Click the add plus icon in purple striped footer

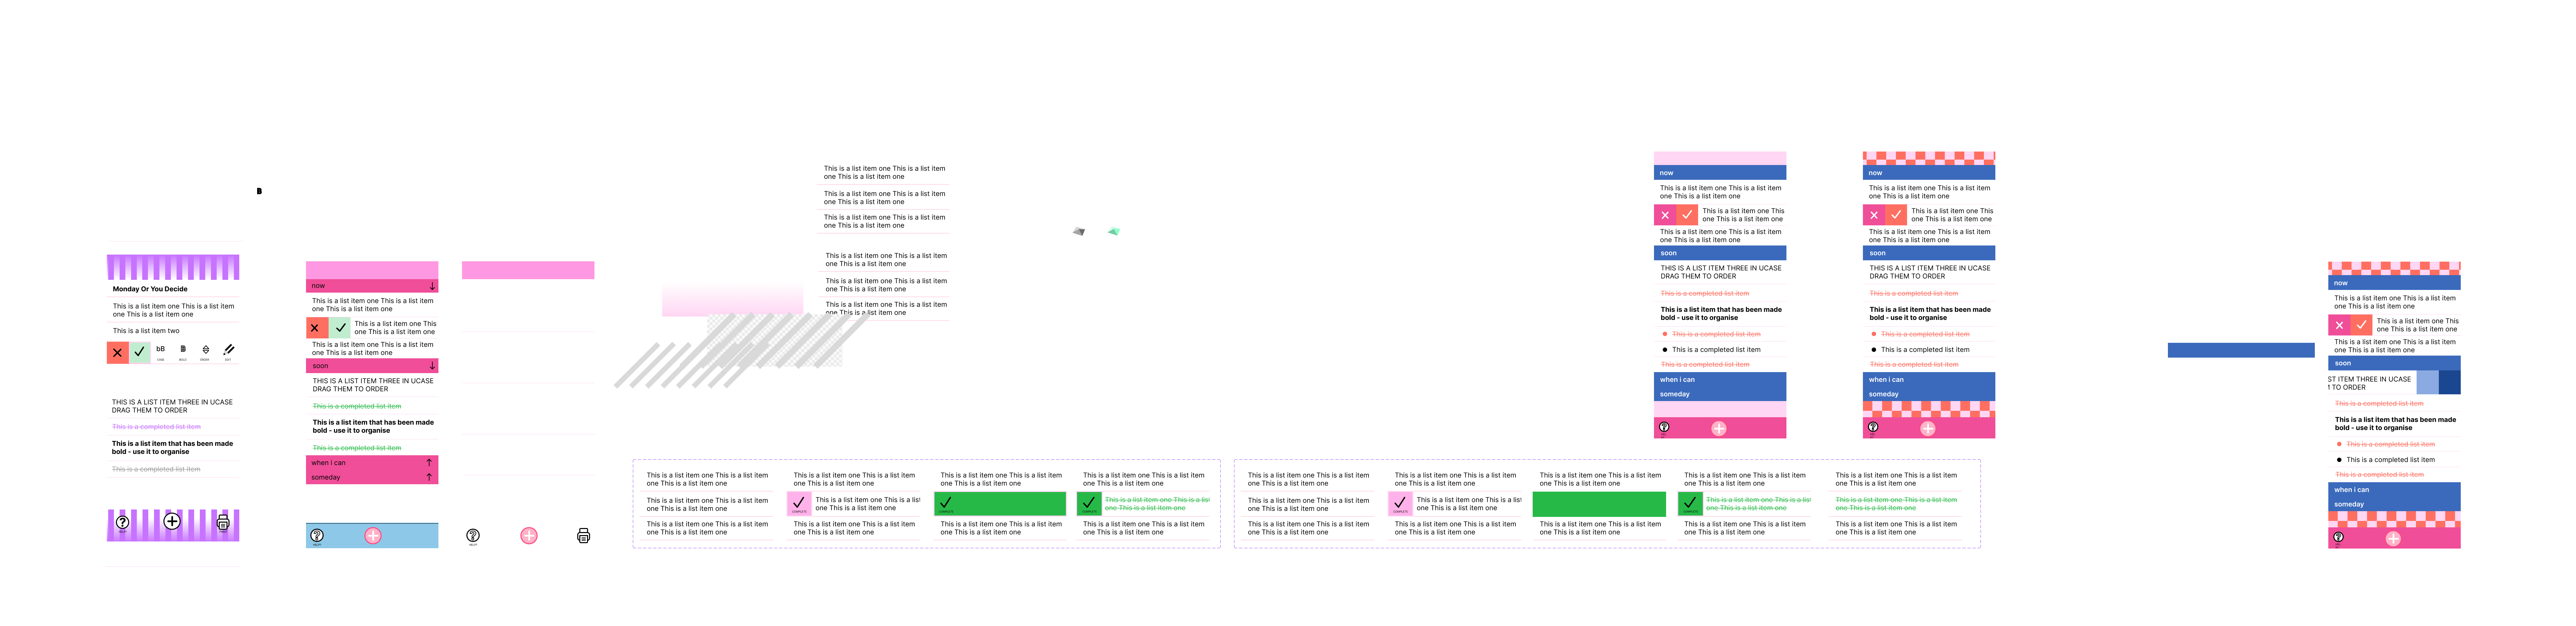tap(172, 521)
